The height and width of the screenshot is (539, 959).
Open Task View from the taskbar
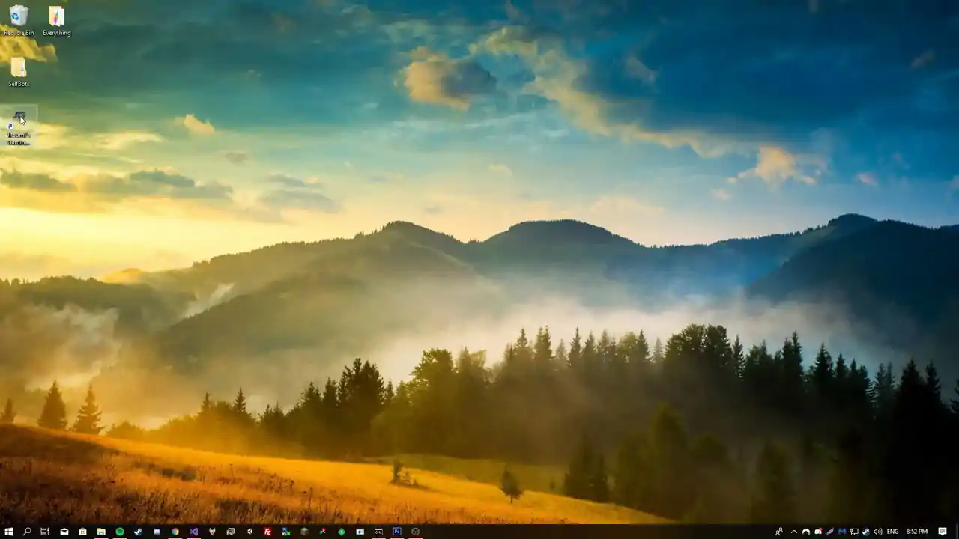pyautogui.click(x=45, y=532)
